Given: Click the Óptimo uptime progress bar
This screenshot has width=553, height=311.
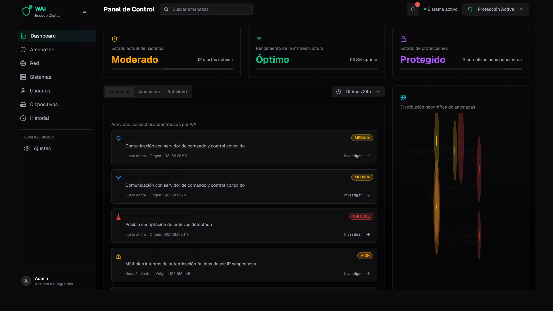Looking at the screenshot, I should 316,69.
